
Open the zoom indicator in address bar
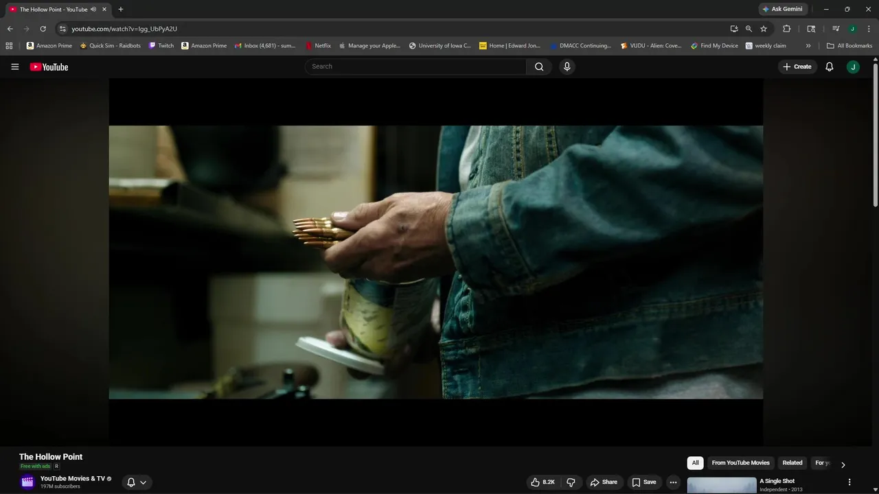[x=749, y=29]
